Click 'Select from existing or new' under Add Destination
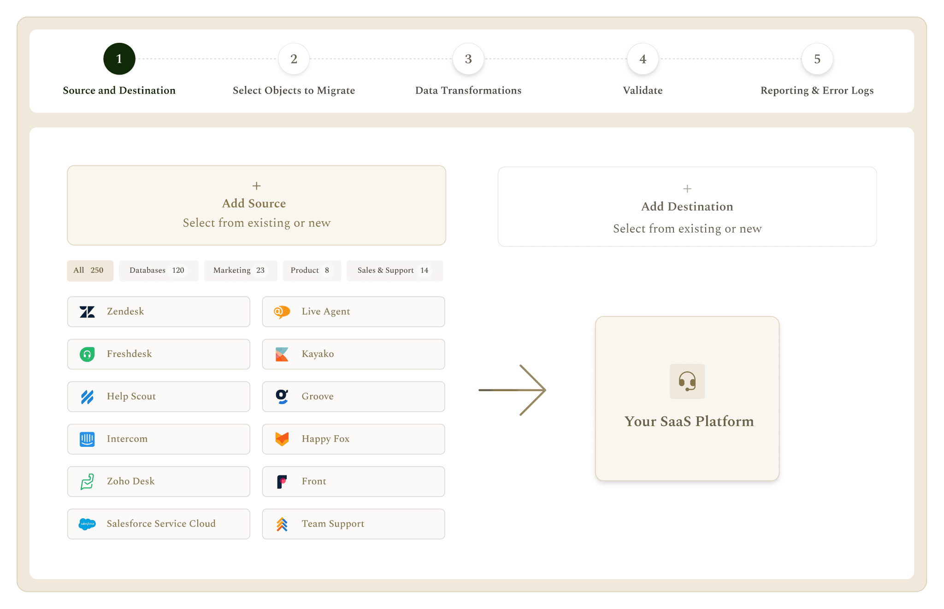Viewport: 944px width, 609px height. [687, 228]
